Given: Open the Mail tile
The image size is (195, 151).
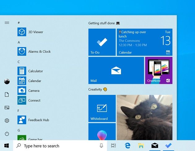Looking at the screenshot, I should point(116,71).
